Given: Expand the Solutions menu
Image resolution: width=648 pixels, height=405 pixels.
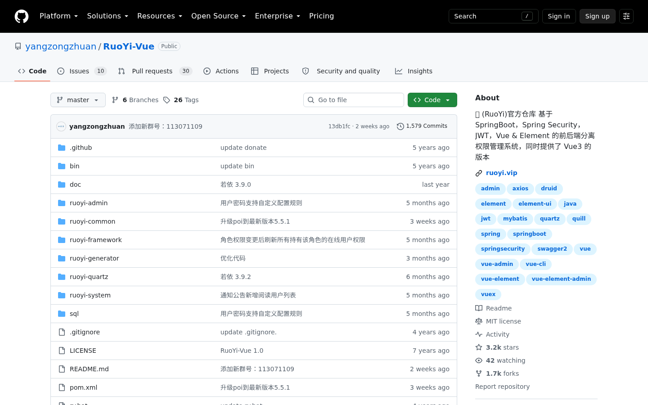Looking at the screenshot, I should (108, 16).
